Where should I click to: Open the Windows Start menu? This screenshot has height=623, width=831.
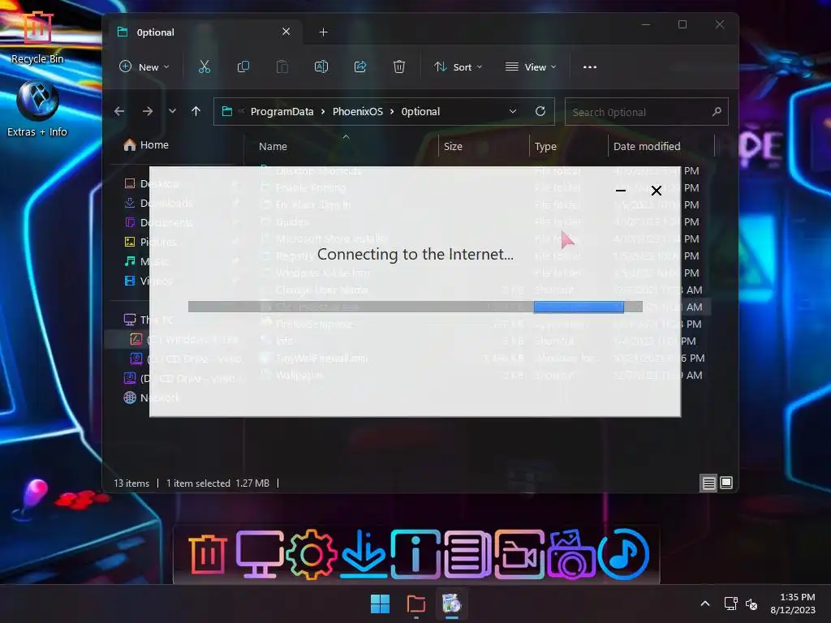(x=380, y=604)
